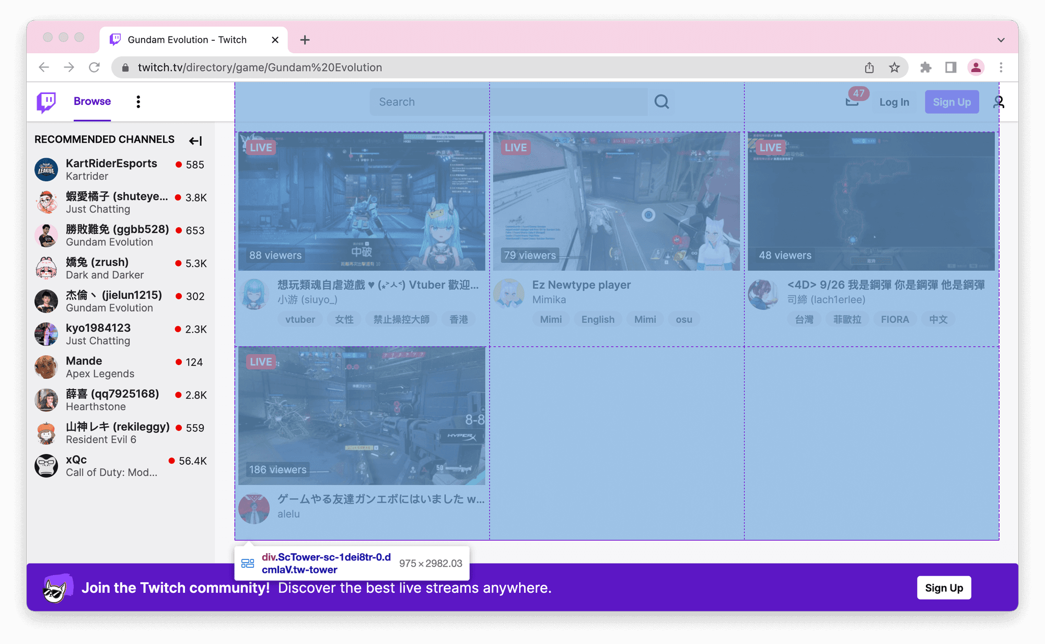Open a new browser tab

[305, 40]
